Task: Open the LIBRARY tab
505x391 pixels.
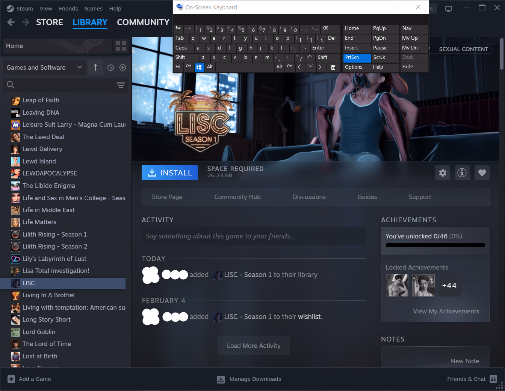Action: tap(90, 22)
